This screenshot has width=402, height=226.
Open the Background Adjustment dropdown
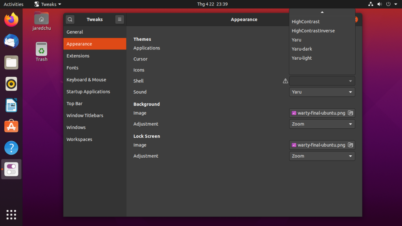click(x=322, y=124)
